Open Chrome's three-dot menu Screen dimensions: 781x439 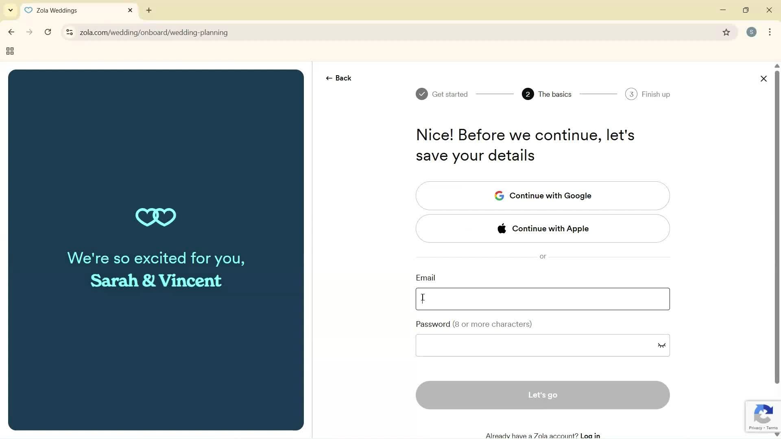(x=770, y=32)
